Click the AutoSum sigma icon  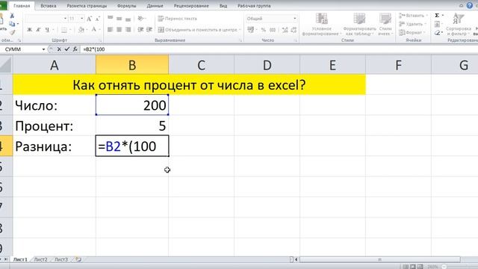(x=437, y=15)
